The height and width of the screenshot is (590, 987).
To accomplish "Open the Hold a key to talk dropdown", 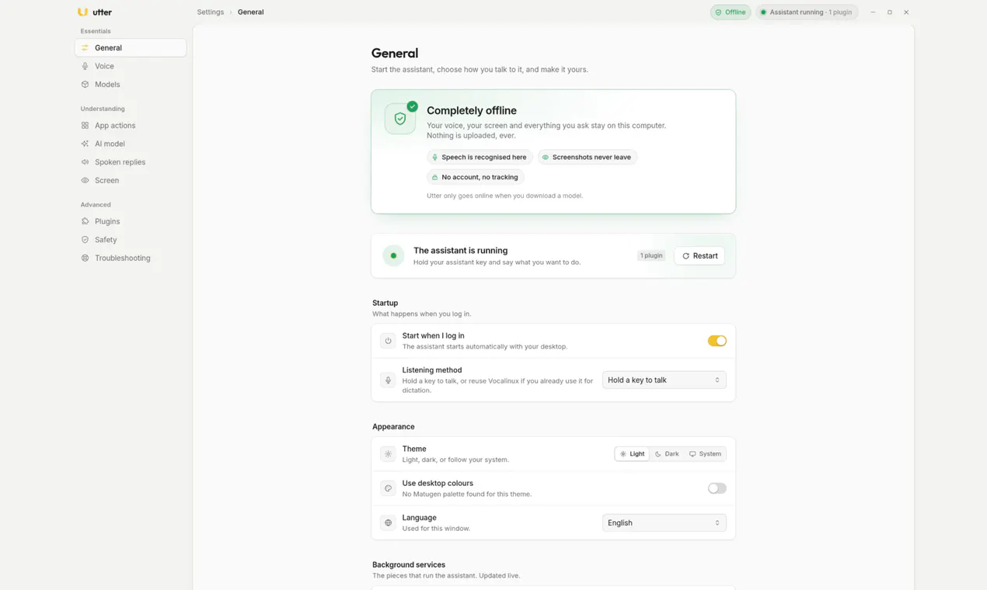I will point(664,380).
